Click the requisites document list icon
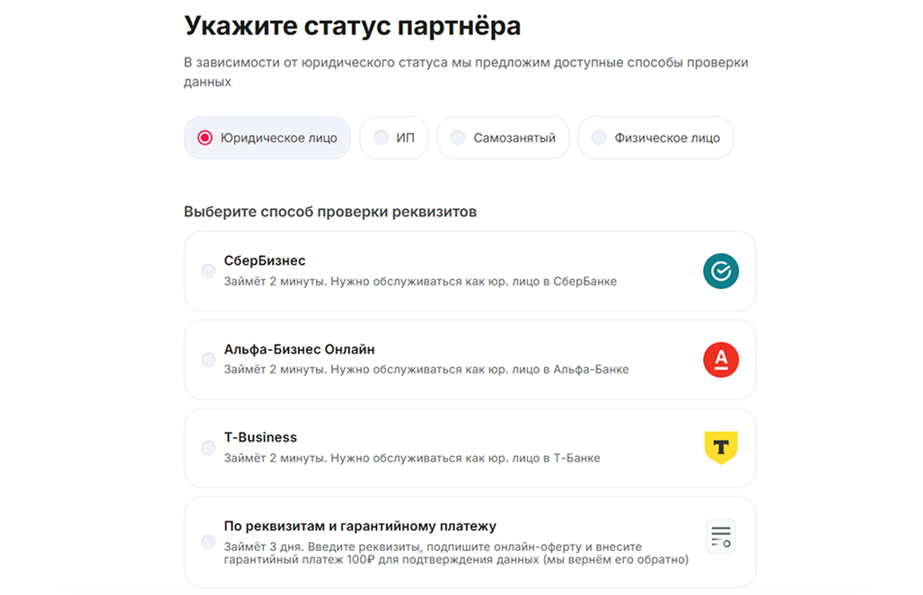 720,537
